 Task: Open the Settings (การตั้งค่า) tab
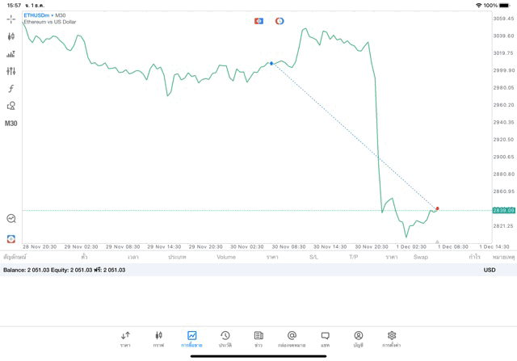[392, 338]
